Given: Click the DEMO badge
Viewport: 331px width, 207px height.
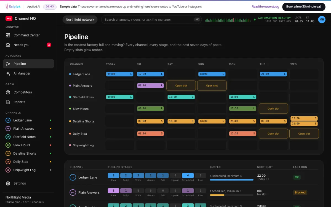Looking at the screenshot, I should [x=50, y=7].
